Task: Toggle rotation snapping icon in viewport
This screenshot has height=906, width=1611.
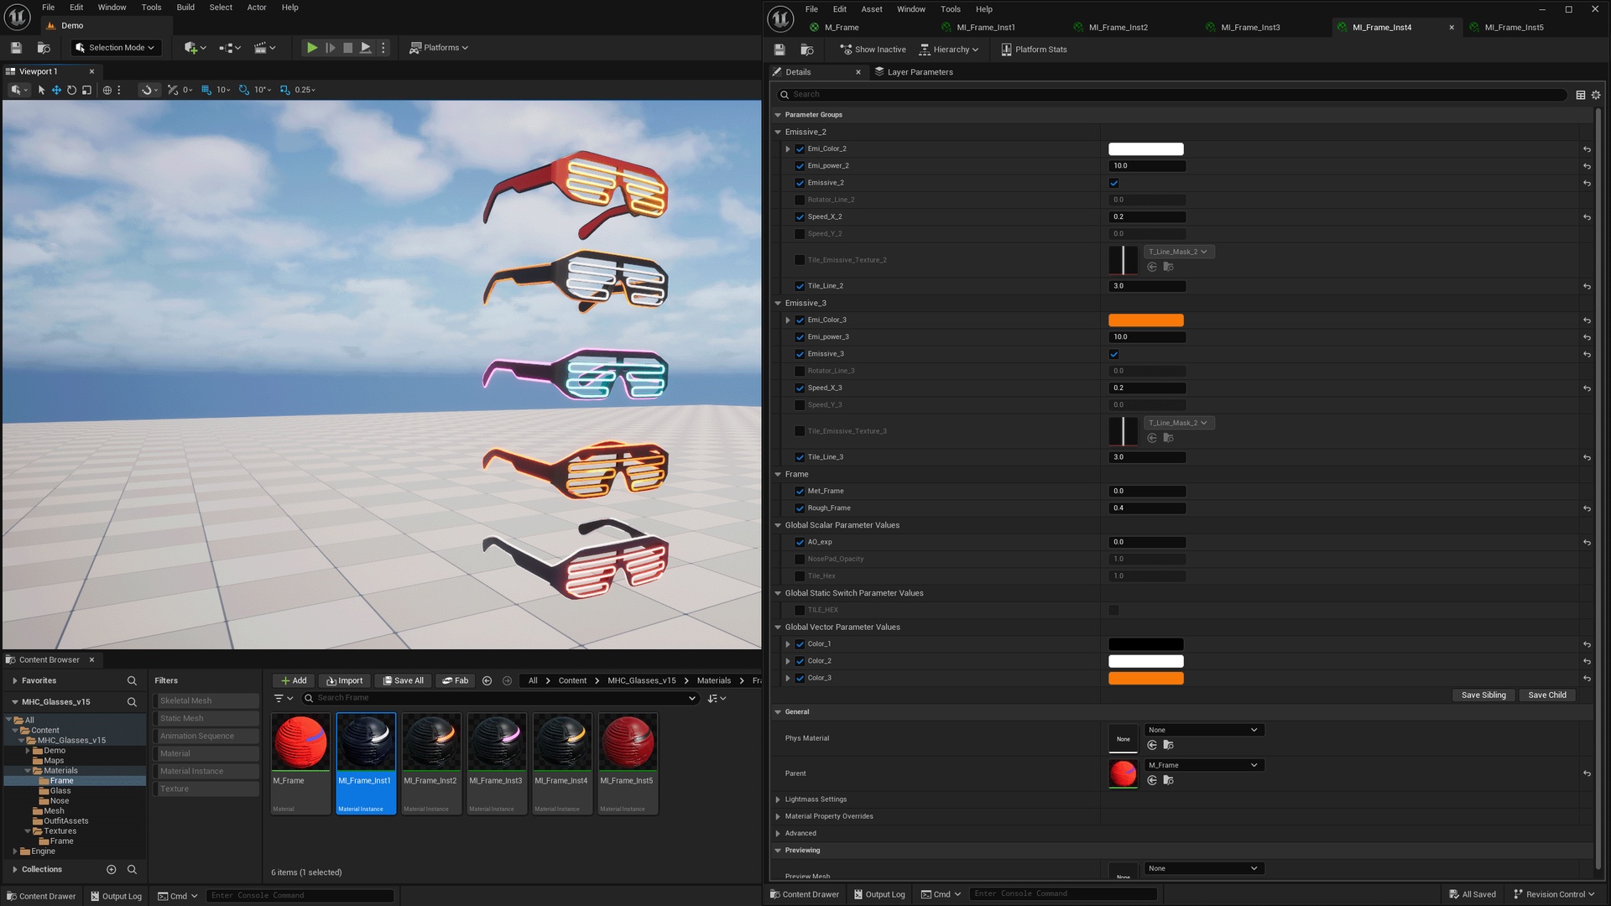Action: (x=244, y=90)
